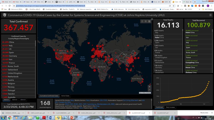Open the basemap gallery grid icon
Screen dimensions: 214x120
tap(149, 21)
